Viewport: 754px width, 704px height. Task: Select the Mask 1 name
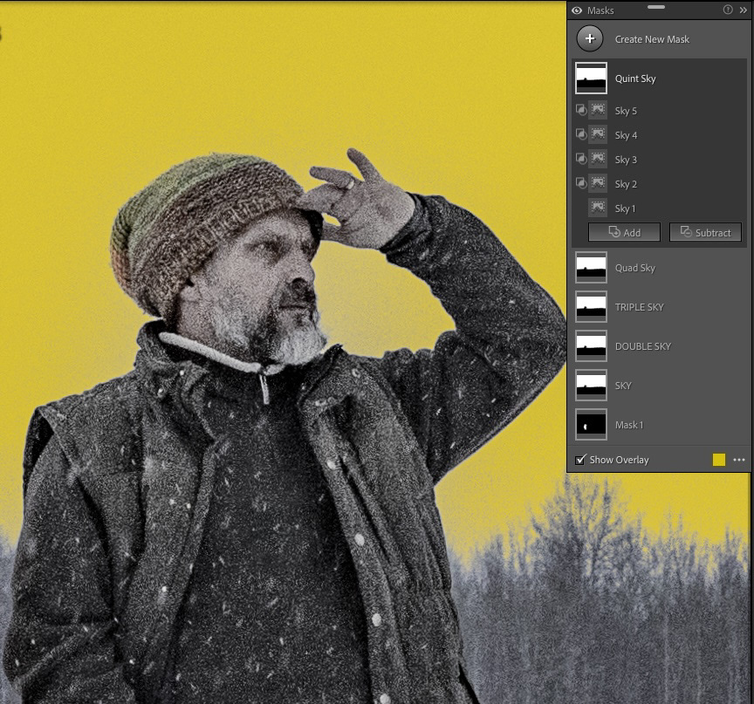click(629, 425)
